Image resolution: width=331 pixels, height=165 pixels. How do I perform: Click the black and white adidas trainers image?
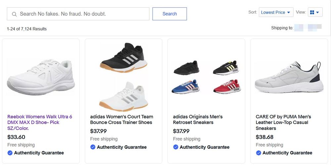123,76
